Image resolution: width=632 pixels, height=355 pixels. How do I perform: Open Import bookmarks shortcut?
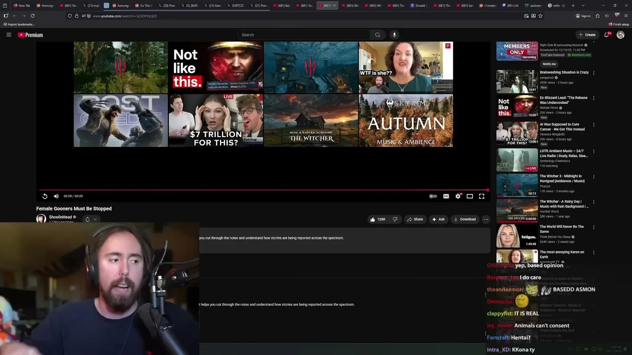[x=18, y=24]
